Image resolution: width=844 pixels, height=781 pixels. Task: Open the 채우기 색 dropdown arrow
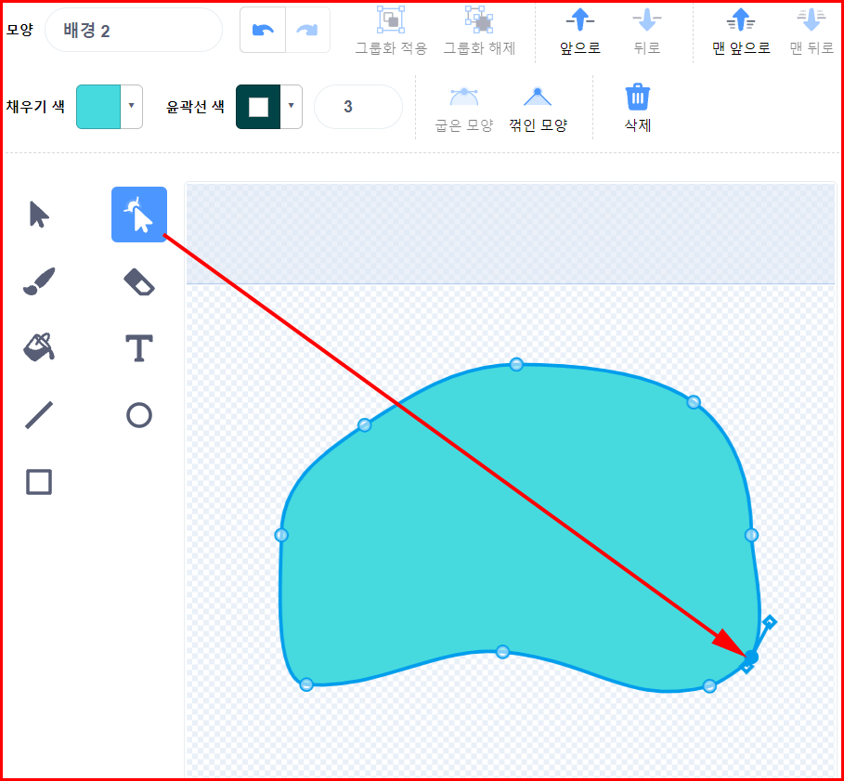click(131, 106)
